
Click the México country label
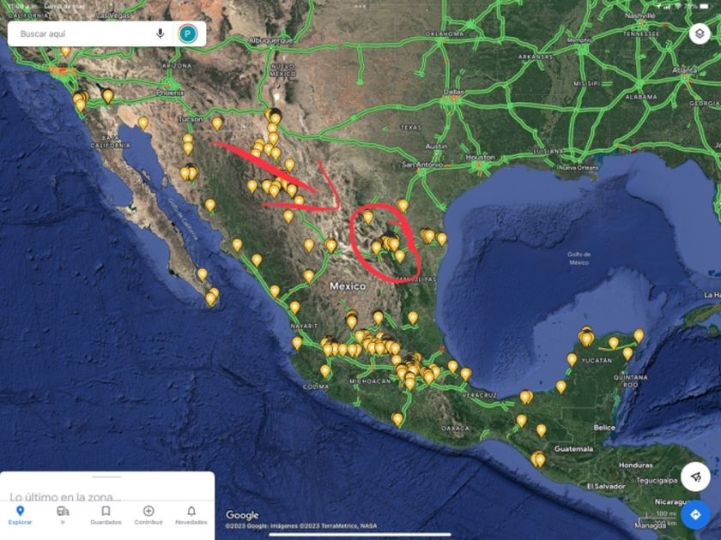coord(348,286)
